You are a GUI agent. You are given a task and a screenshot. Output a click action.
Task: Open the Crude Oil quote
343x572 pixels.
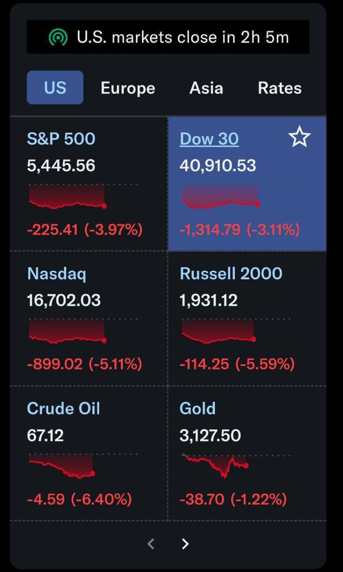[63, 409]
